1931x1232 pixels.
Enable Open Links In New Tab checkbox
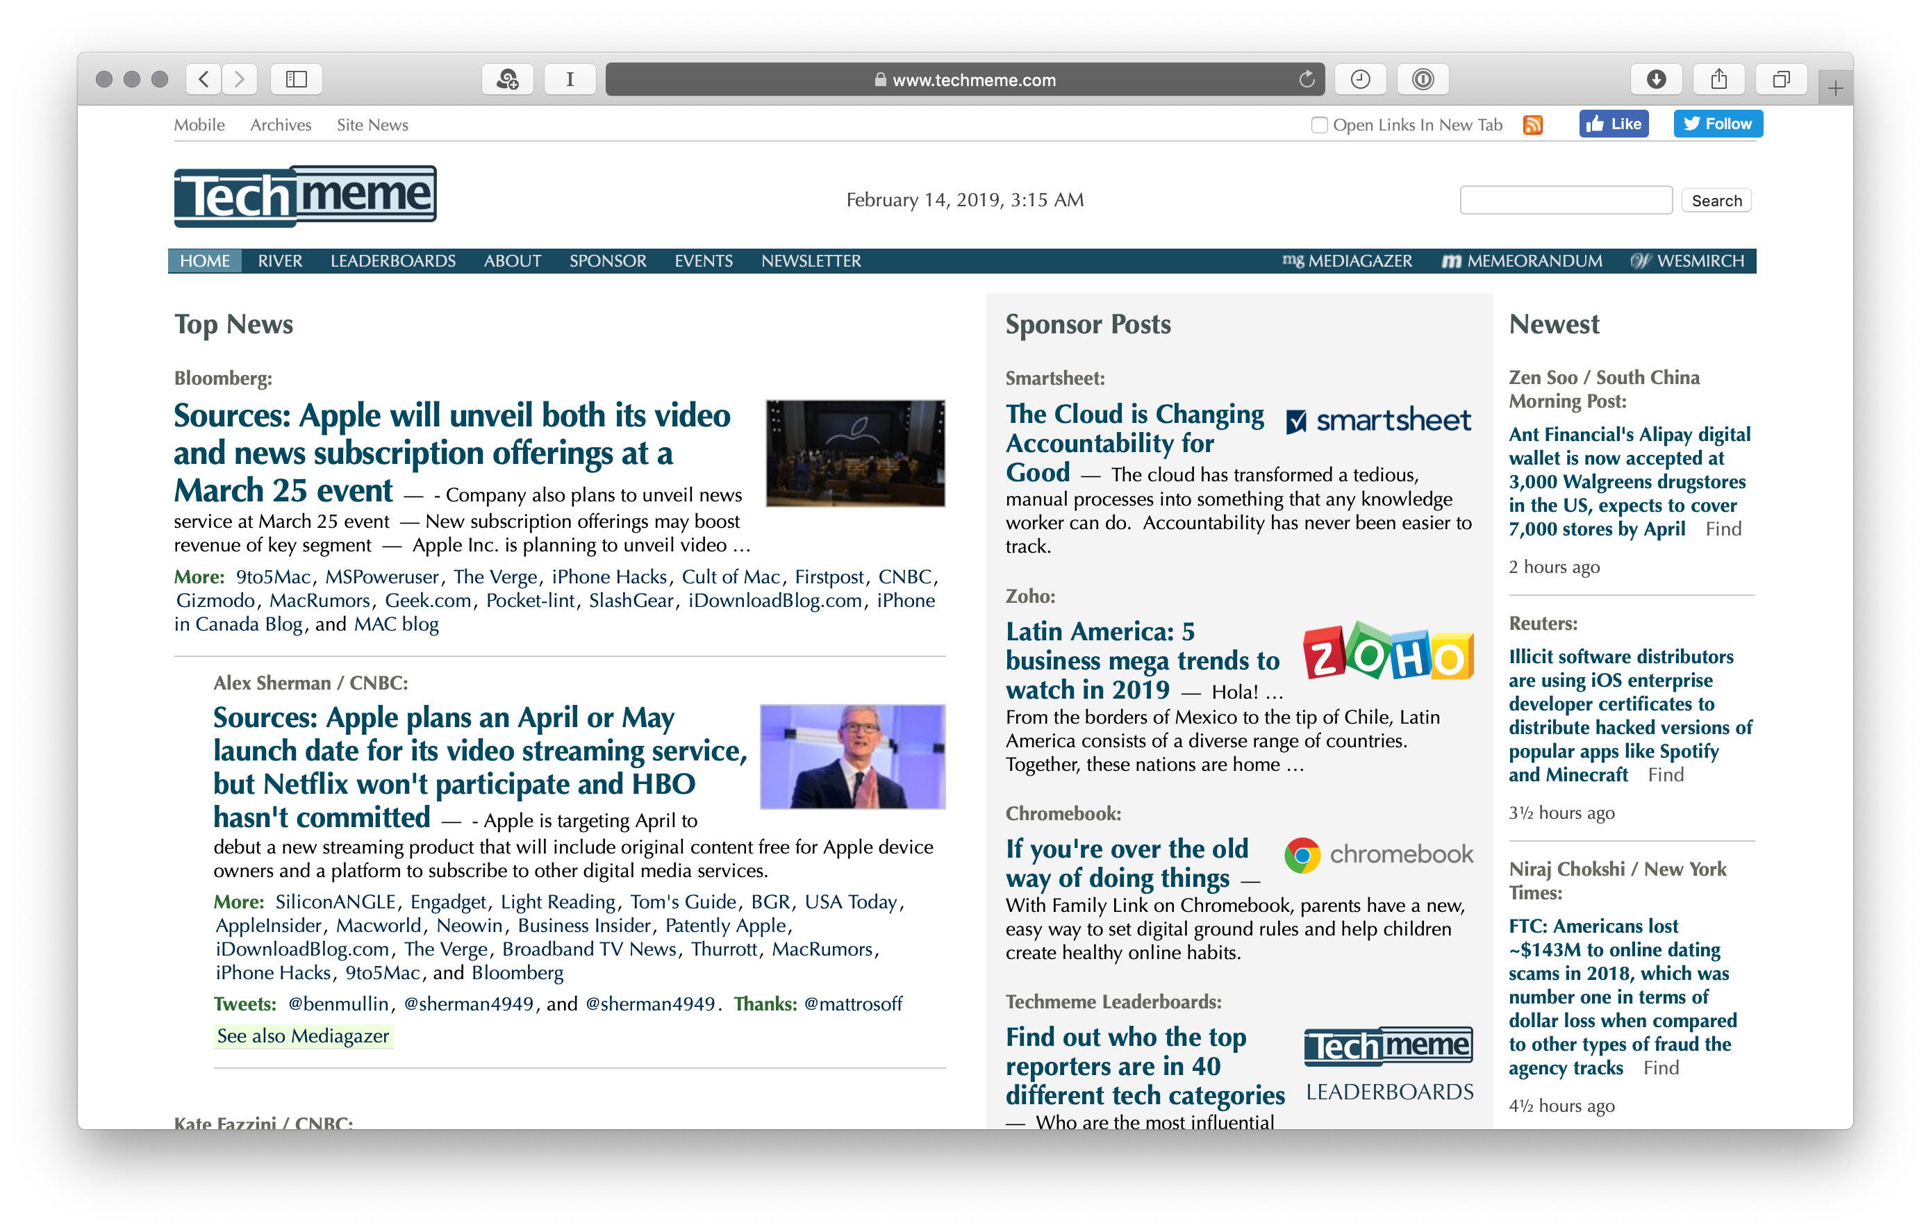coord(1319,125)
